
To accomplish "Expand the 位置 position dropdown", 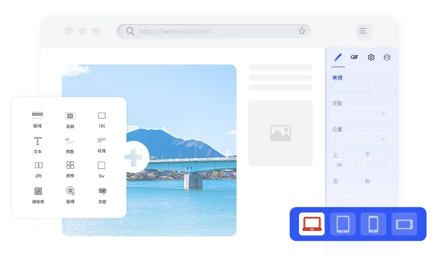I will (x=361, y=139).
